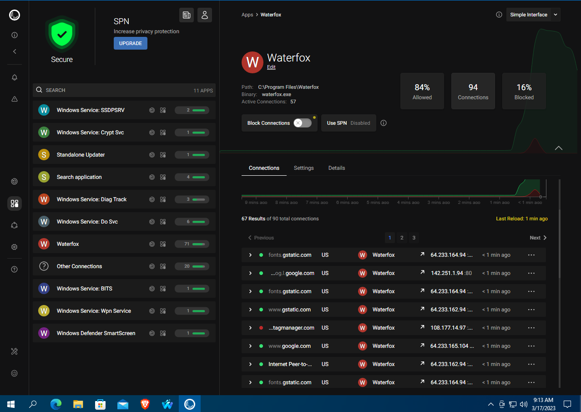
Task: Go to connections page 2
Action: coord(402,238)
